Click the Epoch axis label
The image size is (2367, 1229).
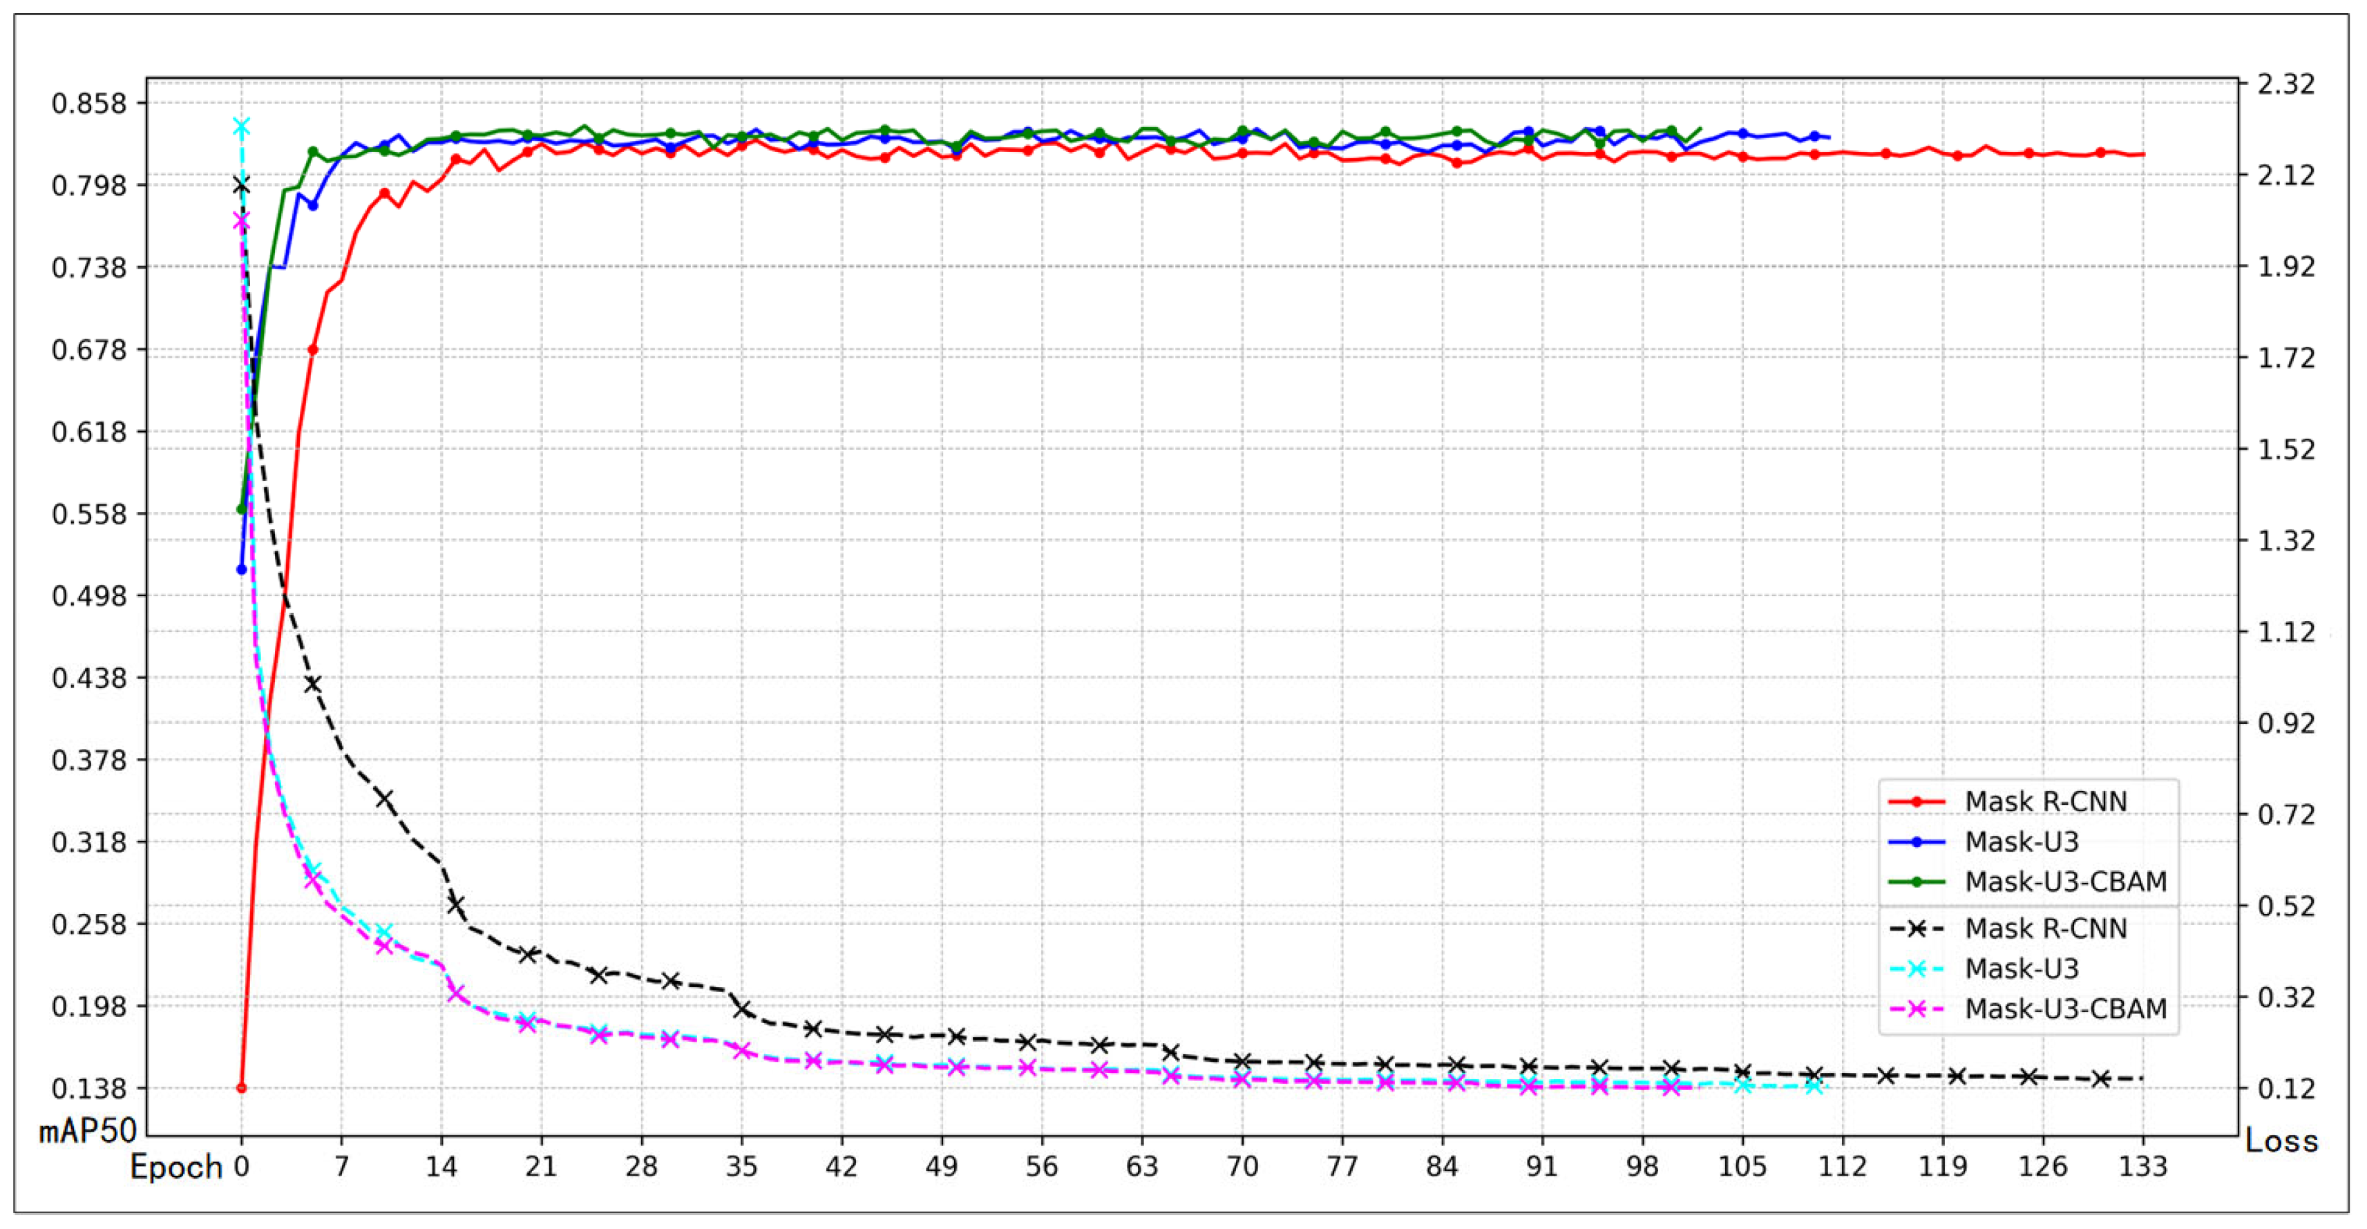176,1168
